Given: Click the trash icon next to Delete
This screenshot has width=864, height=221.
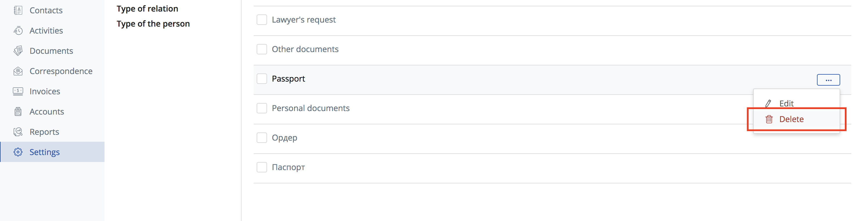Looking at the screenshot, I should click(769, 119).
